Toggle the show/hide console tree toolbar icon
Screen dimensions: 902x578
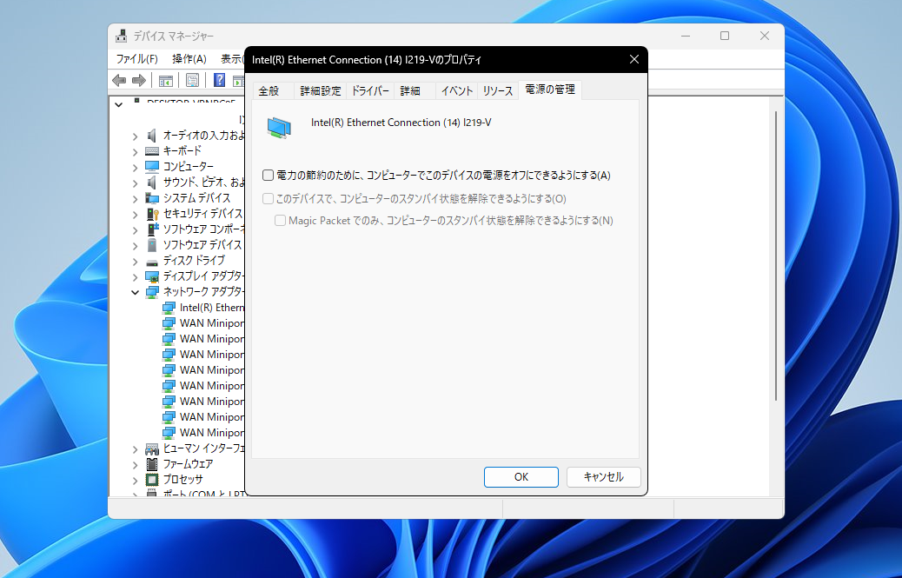166,81
